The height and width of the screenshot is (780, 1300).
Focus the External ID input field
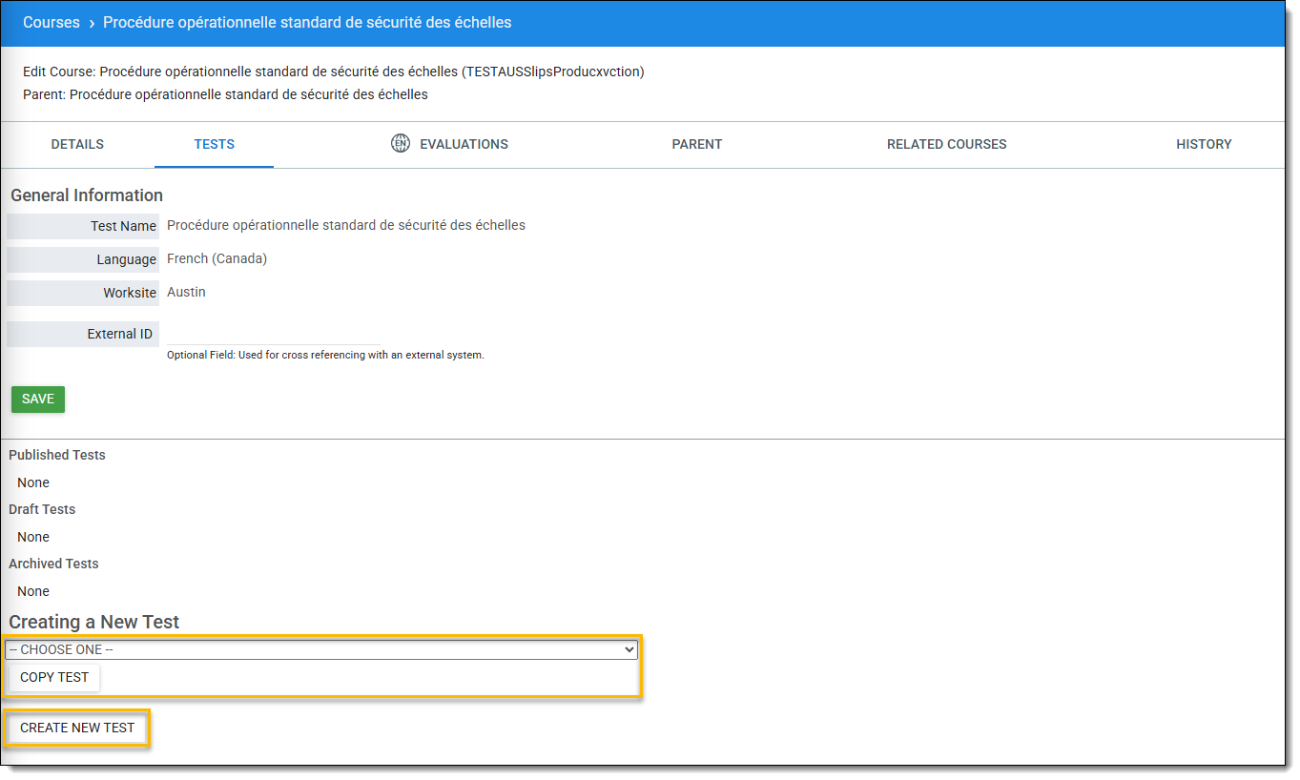pos(274,334)
